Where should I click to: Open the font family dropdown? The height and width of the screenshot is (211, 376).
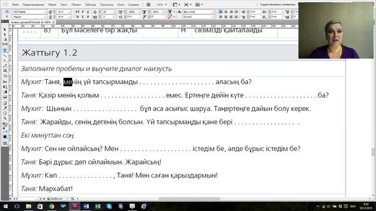point(45,12)
